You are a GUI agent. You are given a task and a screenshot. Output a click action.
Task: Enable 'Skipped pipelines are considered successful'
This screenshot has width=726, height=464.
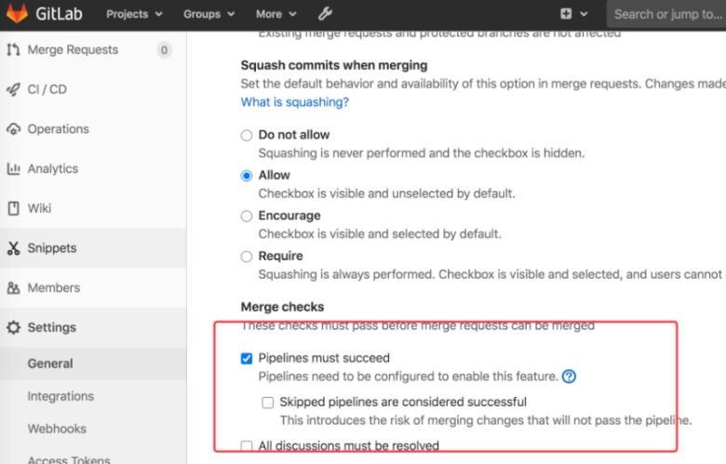tap(268, 403)
